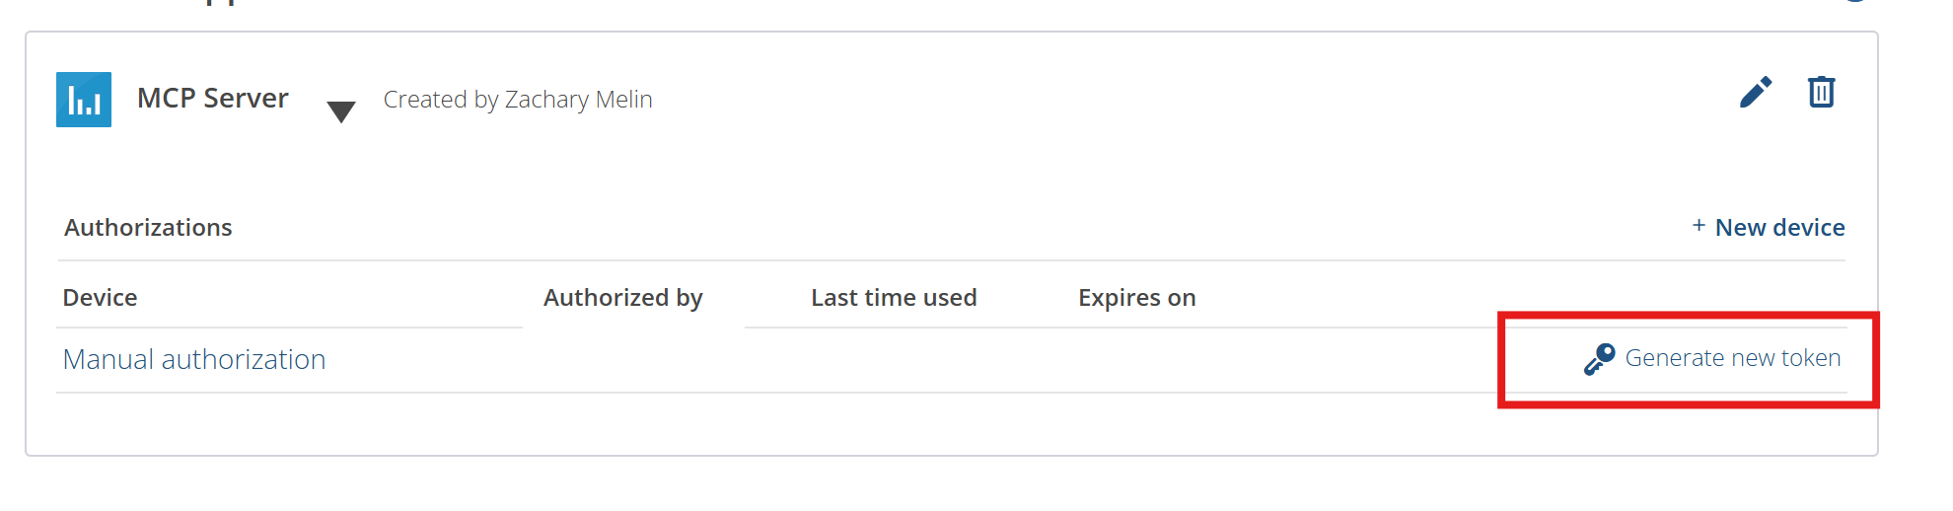
Task: Click the MCP Server title text
Action: tap(213, 99)
